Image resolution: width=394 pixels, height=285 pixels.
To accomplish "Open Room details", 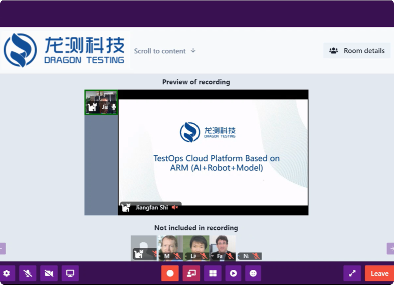I will pyautogui.click(x=357, y=51).
